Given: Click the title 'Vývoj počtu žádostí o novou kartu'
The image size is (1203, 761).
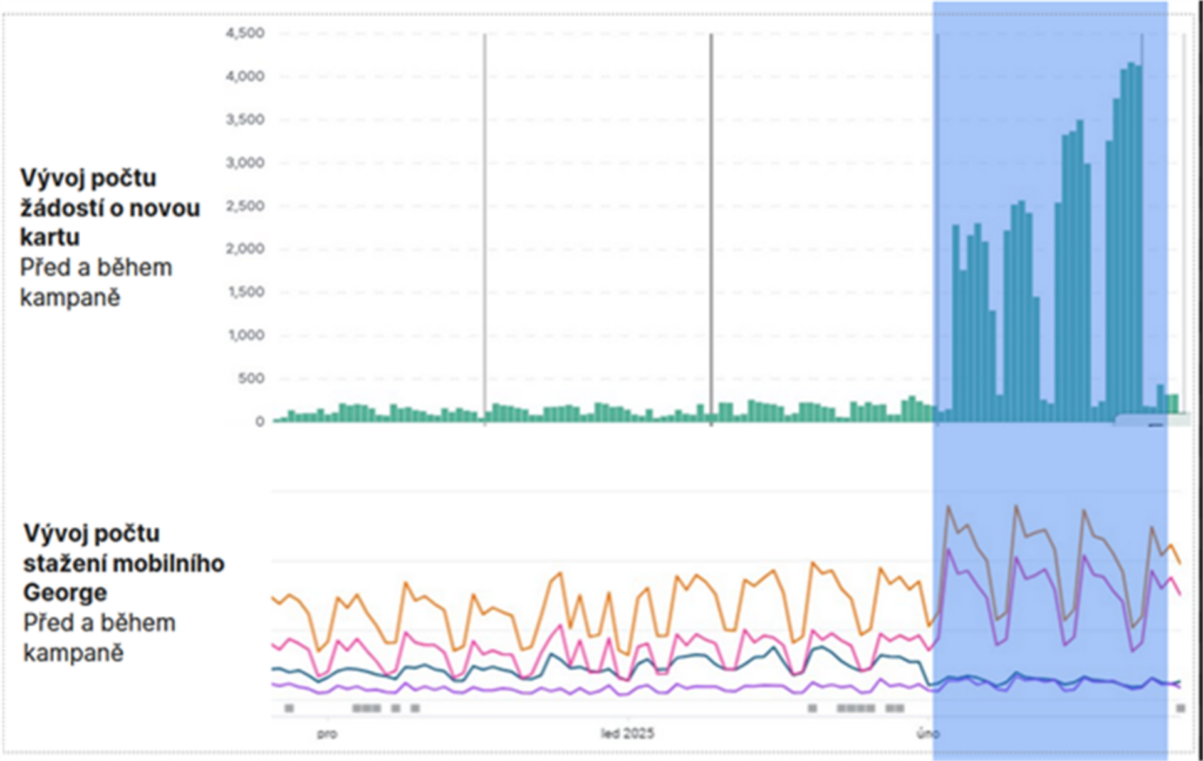Looking at the screenshot, I should click(x=110, y=207).
